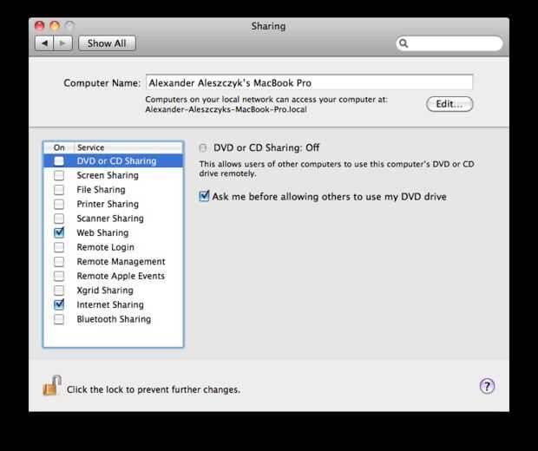Image resolution: width=538 pixels, height=451 pixels.
Task: Select the Xgrid Sharing service row
Action: 113,291
